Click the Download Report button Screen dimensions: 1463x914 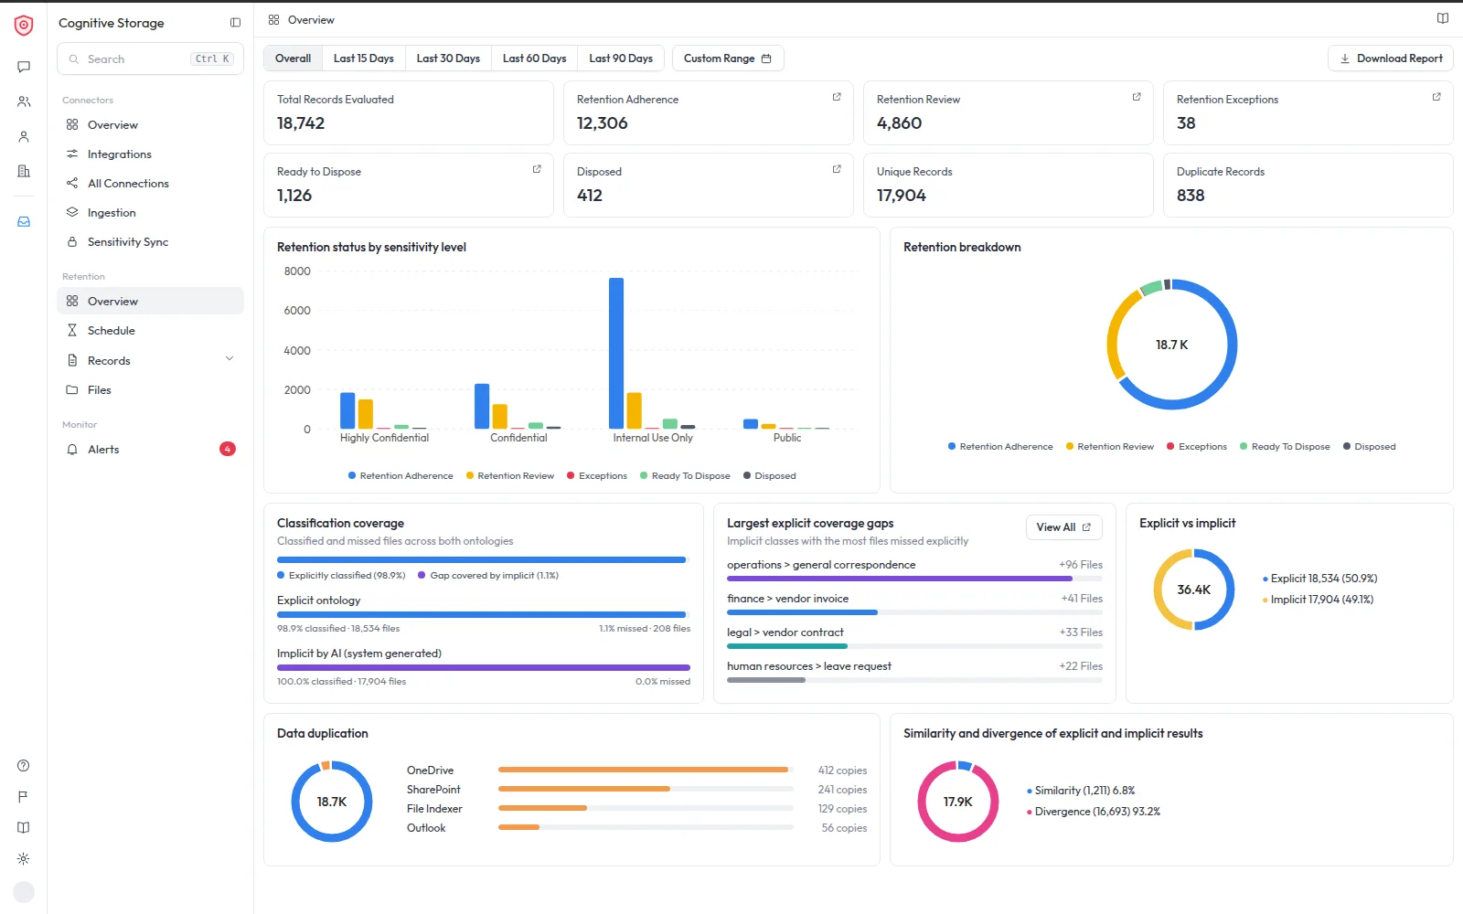[1390, 58]
